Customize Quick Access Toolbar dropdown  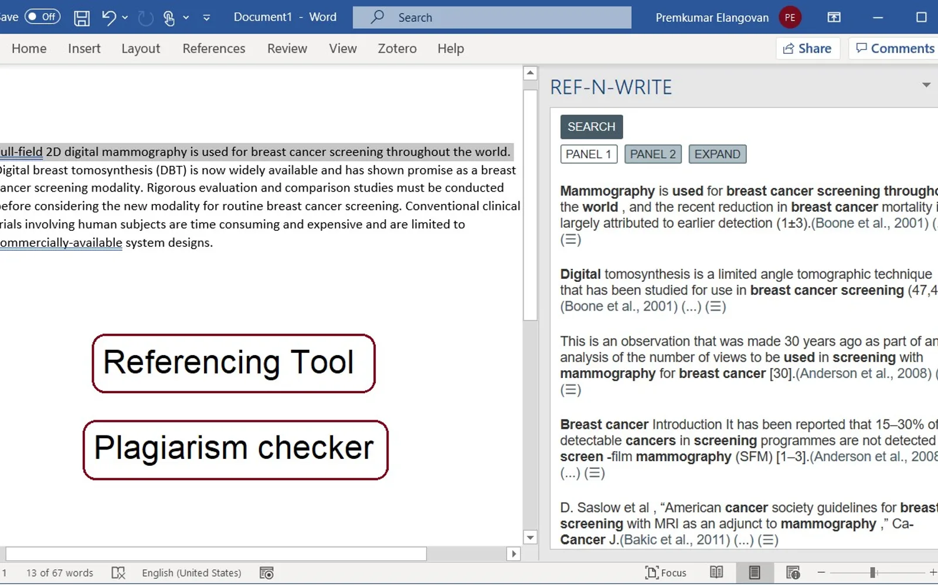click(206, 18)
